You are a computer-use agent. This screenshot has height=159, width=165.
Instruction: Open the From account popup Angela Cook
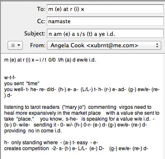(x=104, y=46)
